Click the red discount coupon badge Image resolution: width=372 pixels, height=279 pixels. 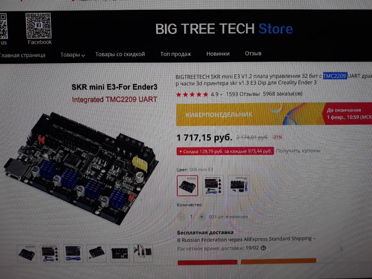[x=225, y=151]
